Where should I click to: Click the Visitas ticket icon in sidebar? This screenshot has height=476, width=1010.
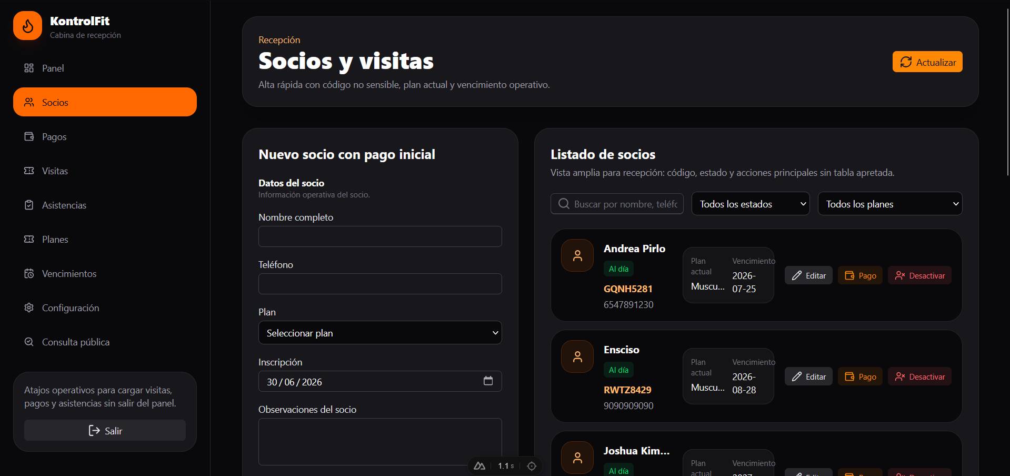(x=29, y=171)
